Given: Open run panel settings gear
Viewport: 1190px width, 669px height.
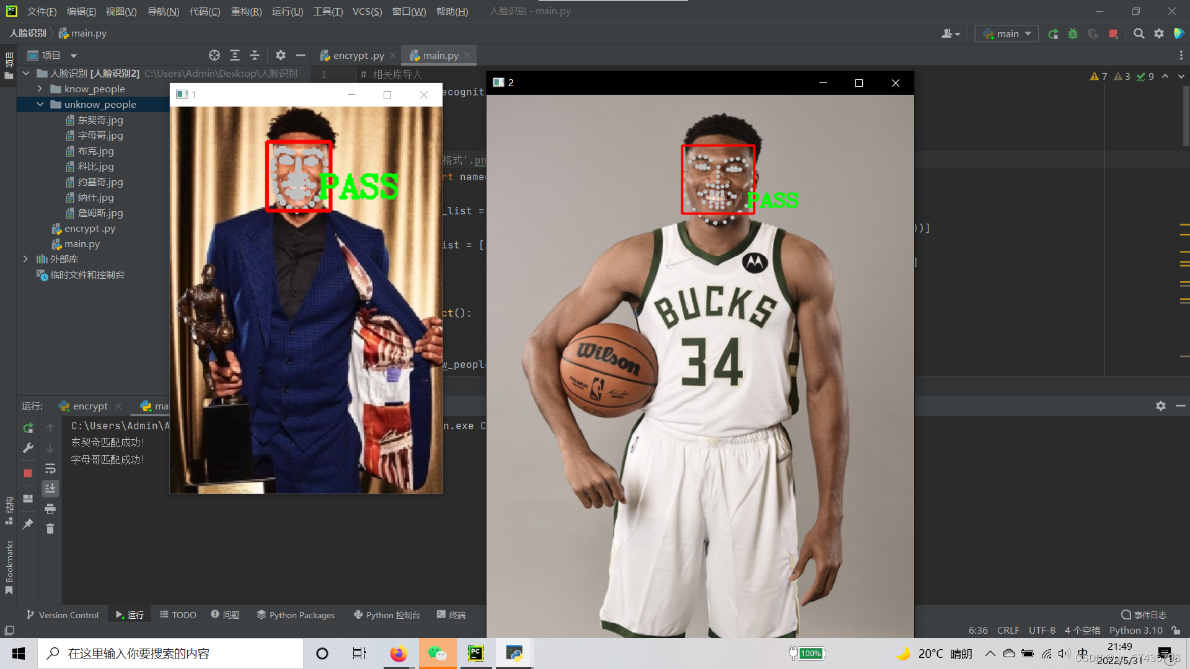Looking at the screenshot, I should coord(1161,406).
